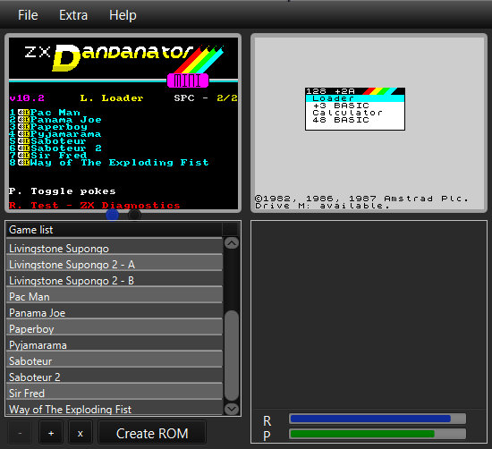Select Way of The Exploding Fist row
492x449 pixels.
click(x=115, y=409)
